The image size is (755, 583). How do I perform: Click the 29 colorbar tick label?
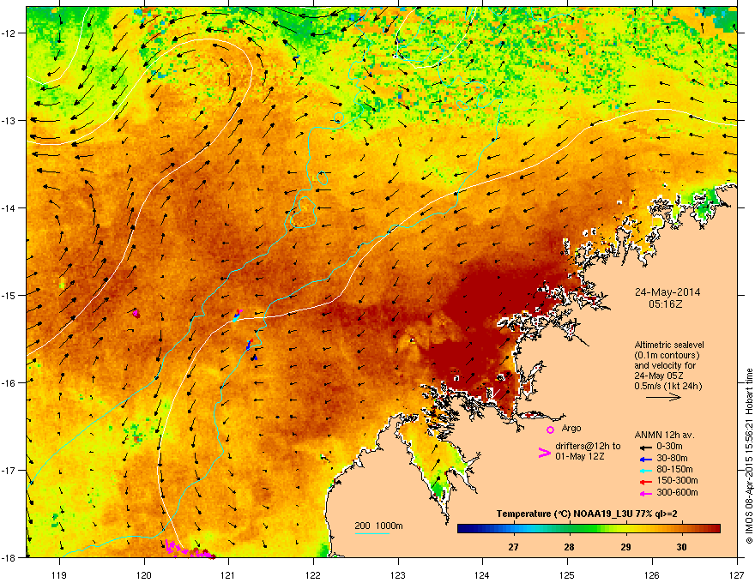[x=625, y=547]
